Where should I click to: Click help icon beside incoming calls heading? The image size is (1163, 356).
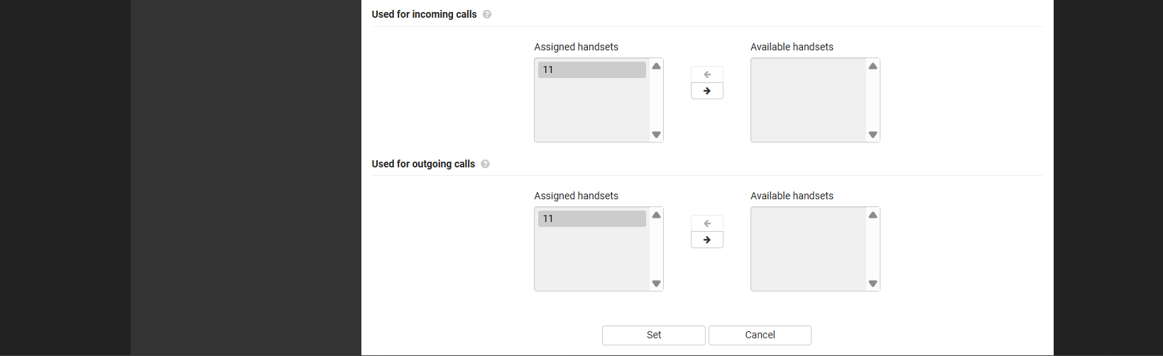487,14
